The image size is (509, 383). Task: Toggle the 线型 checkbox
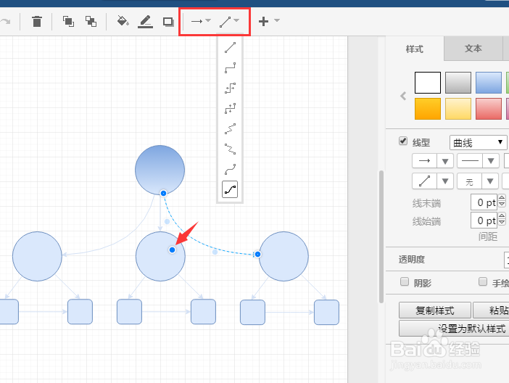pos(403,141)
